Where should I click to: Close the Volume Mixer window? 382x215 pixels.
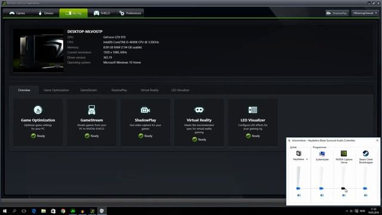tap(377, 140)
